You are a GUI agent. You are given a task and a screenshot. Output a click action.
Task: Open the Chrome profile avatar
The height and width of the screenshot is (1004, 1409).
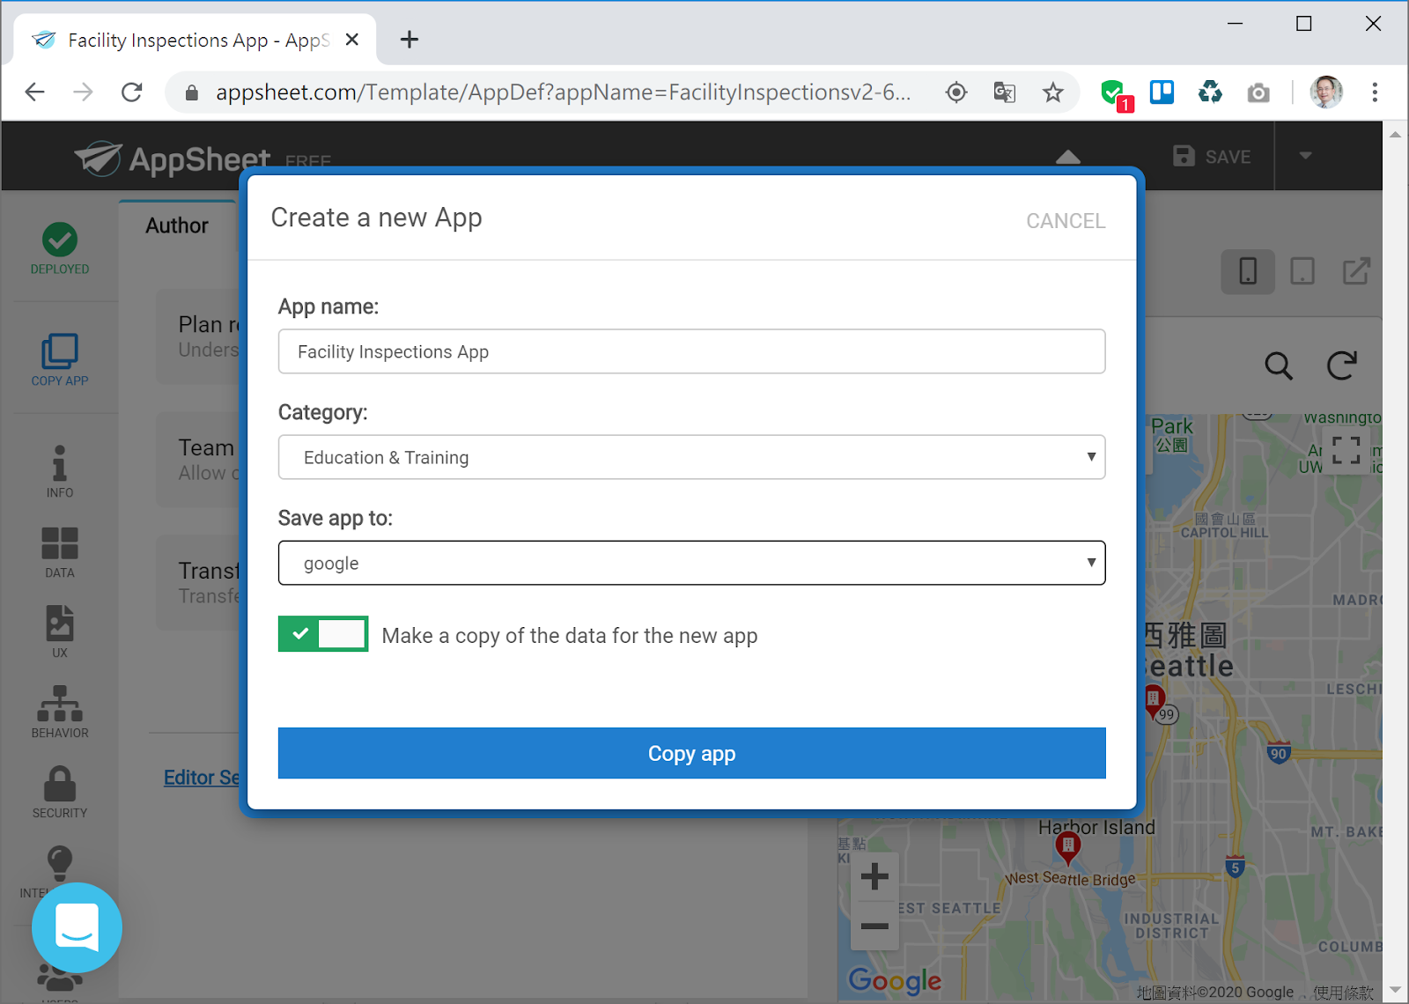coord(1326,92)
